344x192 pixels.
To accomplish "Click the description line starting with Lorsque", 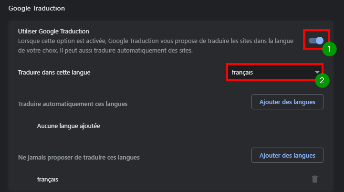I will (156, 41).
